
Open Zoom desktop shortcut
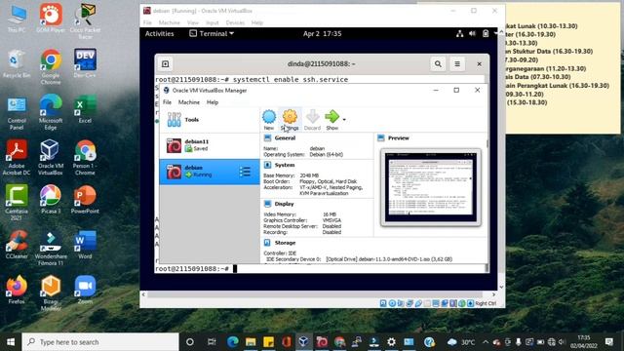coord(85,291)
